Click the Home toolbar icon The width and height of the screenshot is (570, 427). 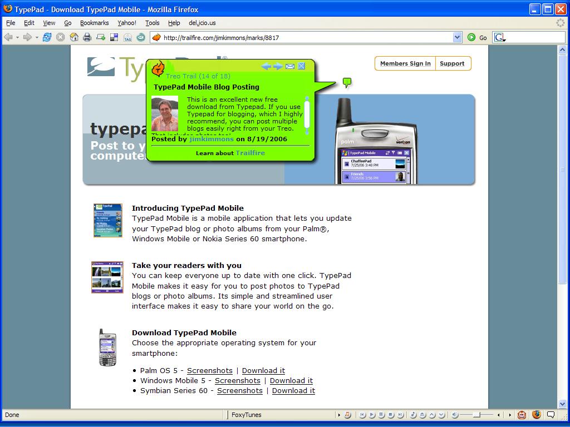pos(74,37)
